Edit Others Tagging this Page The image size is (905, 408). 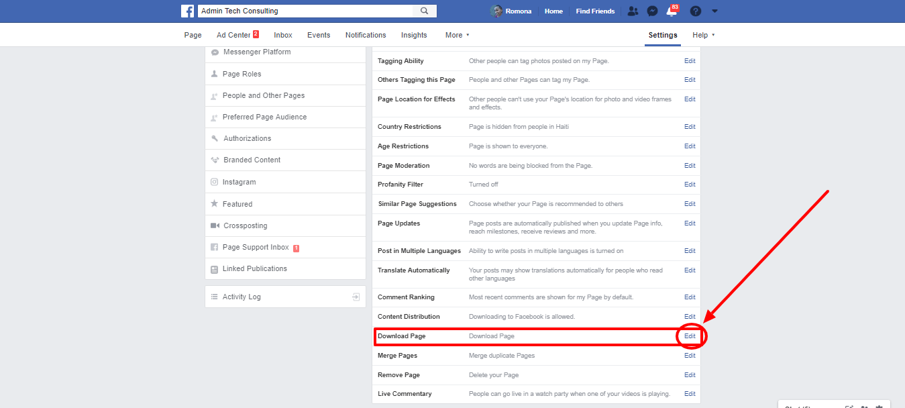[x=690, y=80]
